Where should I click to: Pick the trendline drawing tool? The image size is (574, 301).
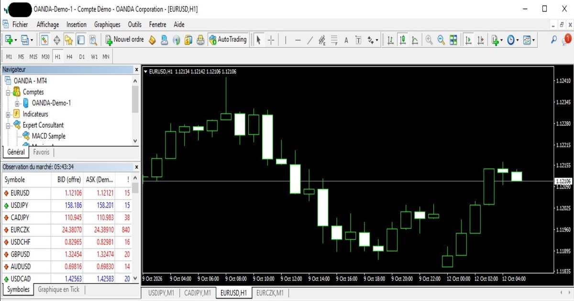pyautogui.click(x=310, y=40)
